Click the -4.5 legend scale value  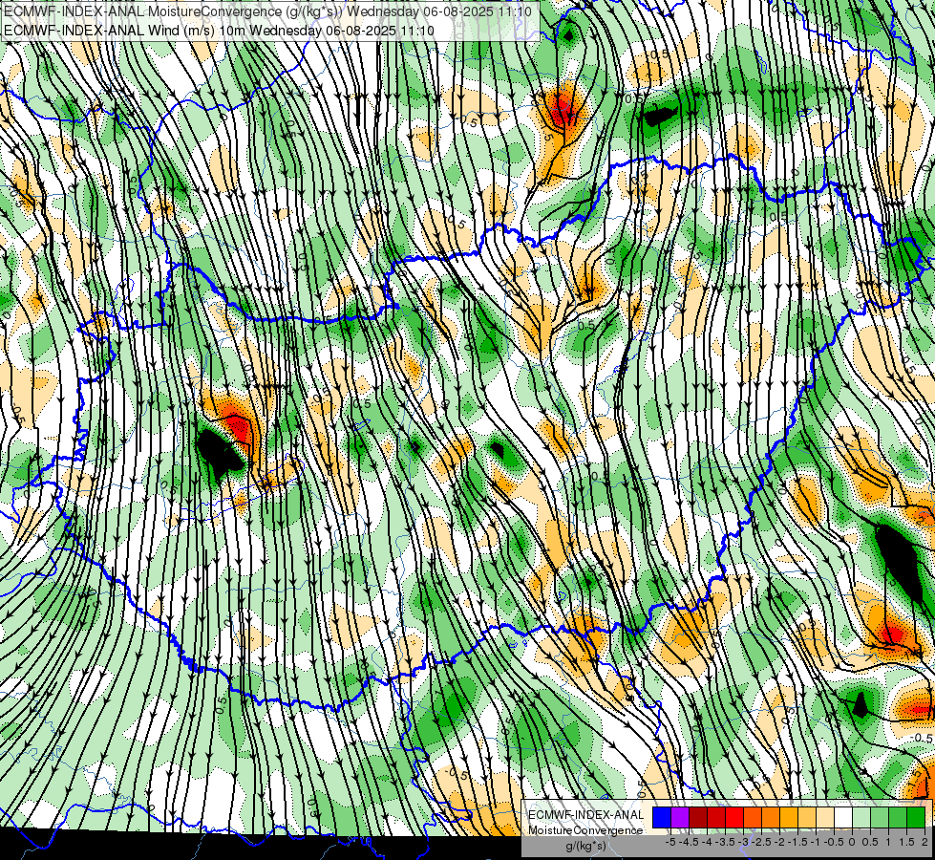click(x=689, y=842)
